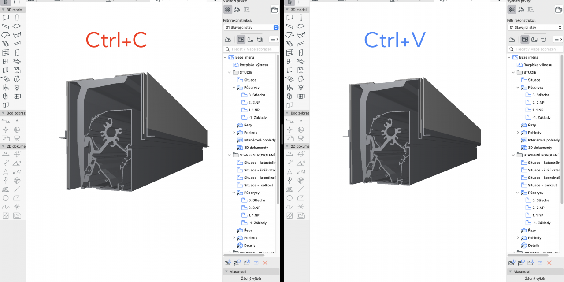
Task: Select the Shell tool in left toolbox
Action: click(x=17, y=35)
